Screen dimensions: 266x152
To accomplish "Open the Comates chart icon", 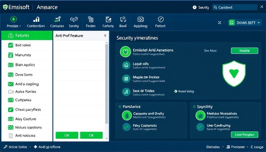I will (57, 20).
